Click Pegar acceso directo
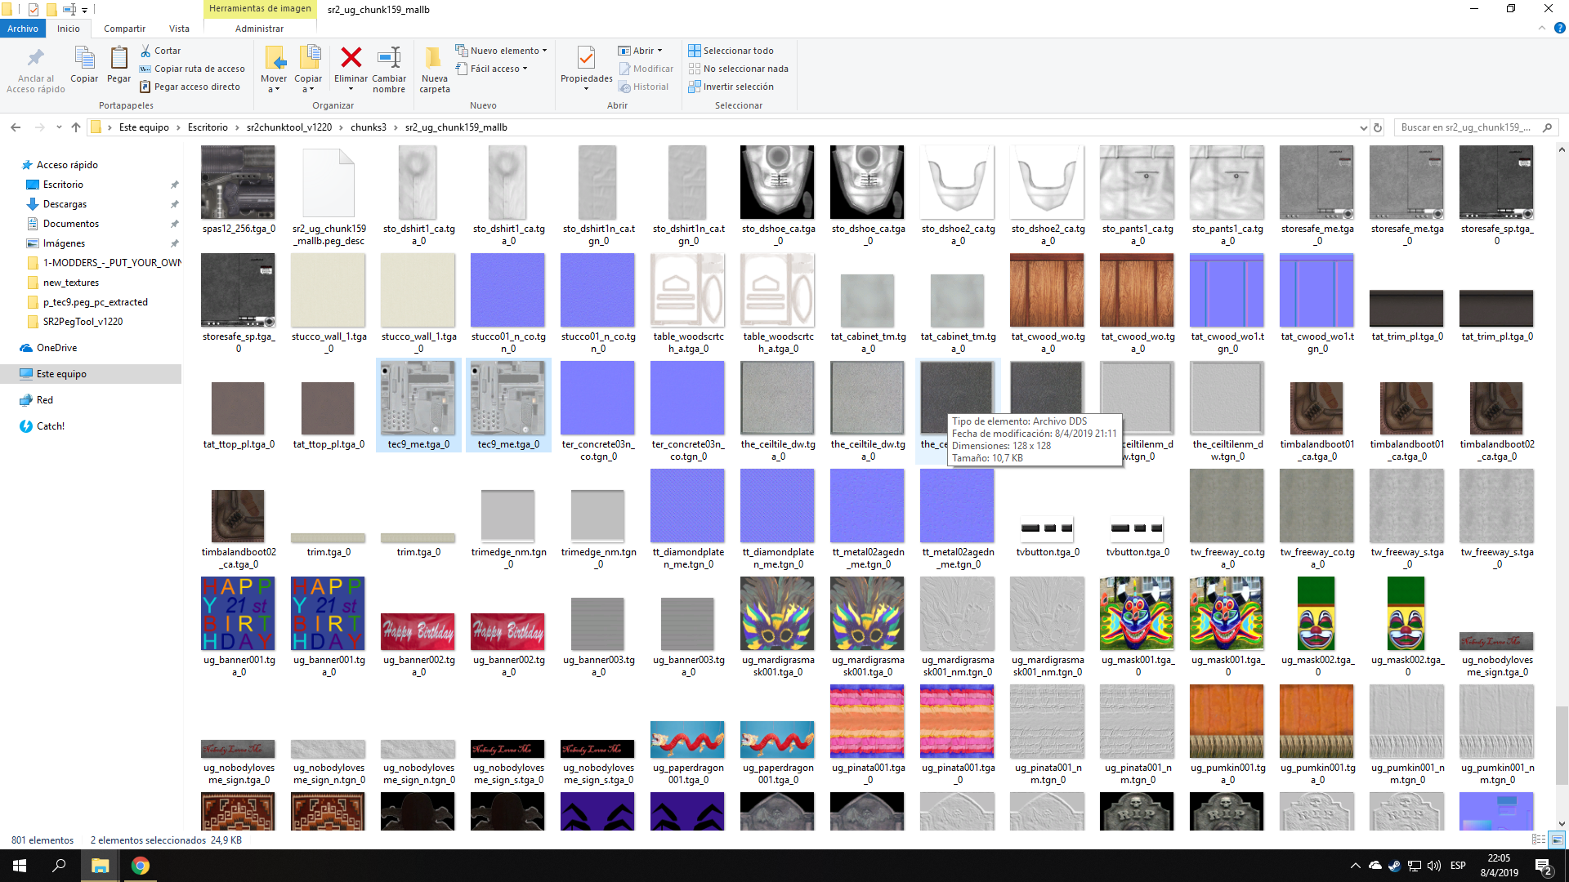This screenshot has height=882, width=1569. tap(190, 87)
